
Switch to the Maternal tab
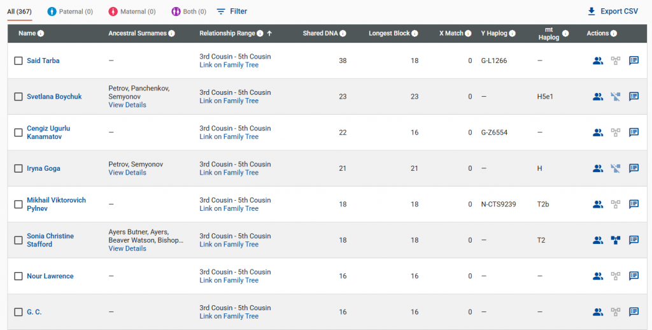(132, 11)
